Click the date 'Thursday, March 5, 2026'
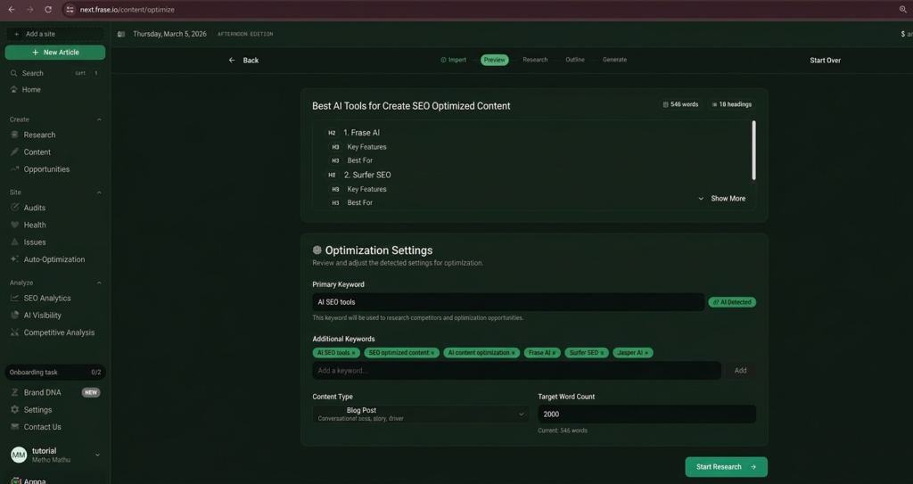This screenshot has width=913, height=484. point(169,35)
